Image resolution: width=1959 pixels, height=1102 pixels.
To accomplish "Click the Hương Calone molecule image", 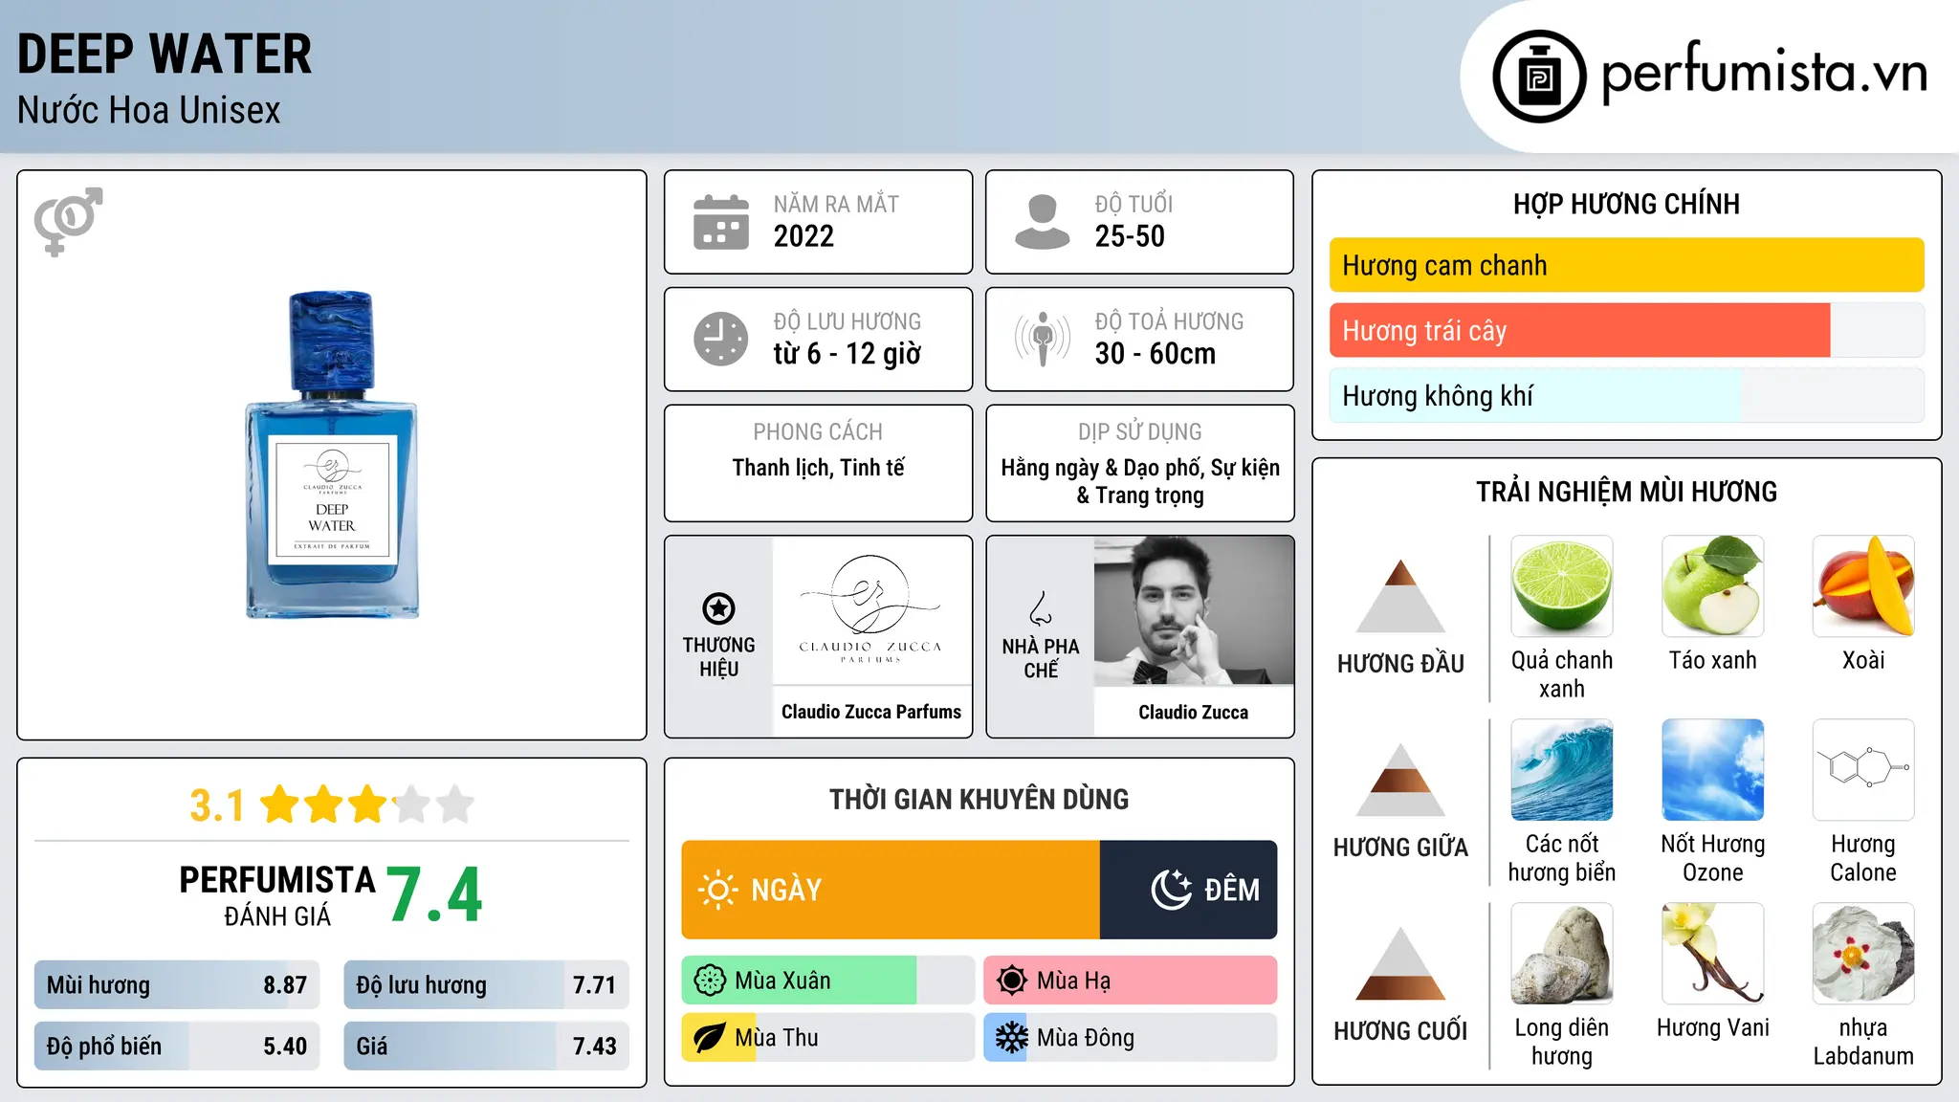I will pyautogui.click(x=1863, y=770).
